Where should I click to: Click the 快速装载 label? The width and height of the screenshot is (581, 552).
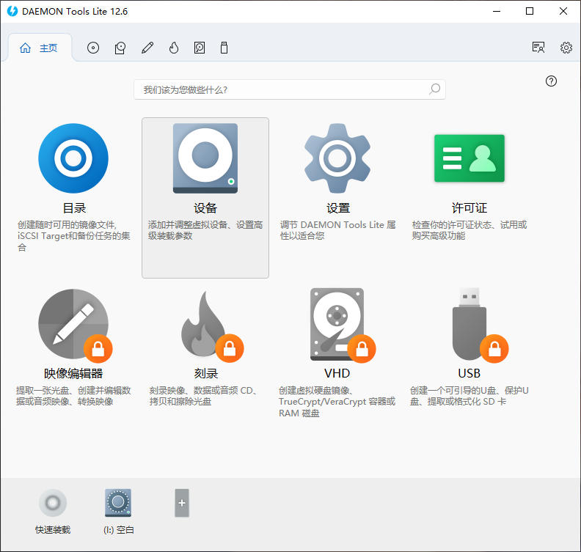53,530
